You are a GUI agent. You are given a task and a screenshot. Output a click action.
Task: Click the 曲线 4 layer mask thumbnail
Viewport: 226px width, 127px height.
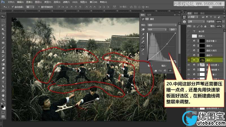click(x=202, y=60)
